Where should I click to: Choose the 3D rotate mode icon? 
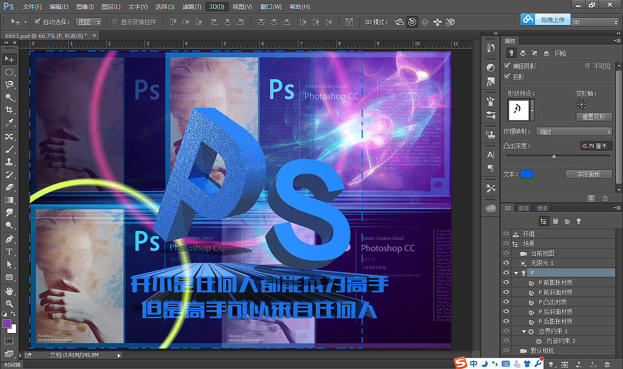(400, 22)
